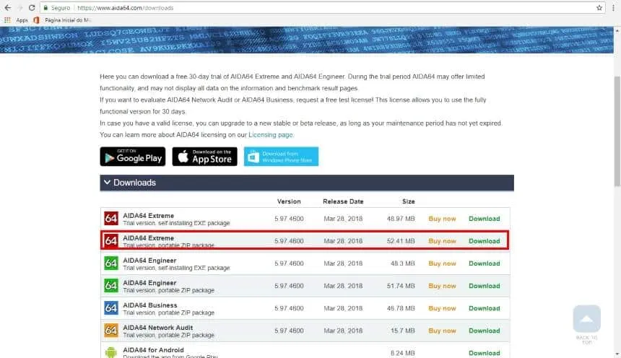621x358 pixels.
Task: Click the Android robot icon
Action: pyautogui.click(x=111, y=352)
